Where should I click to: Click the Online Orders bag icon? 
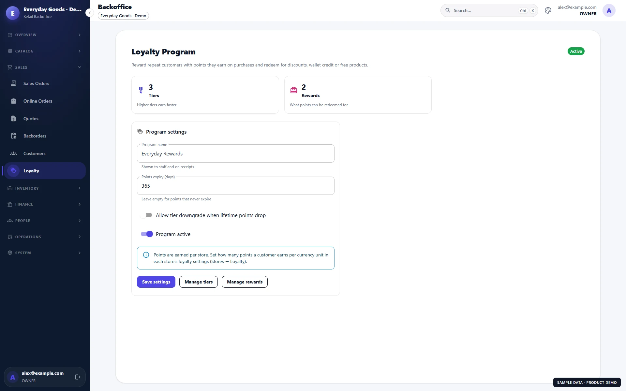13,101
